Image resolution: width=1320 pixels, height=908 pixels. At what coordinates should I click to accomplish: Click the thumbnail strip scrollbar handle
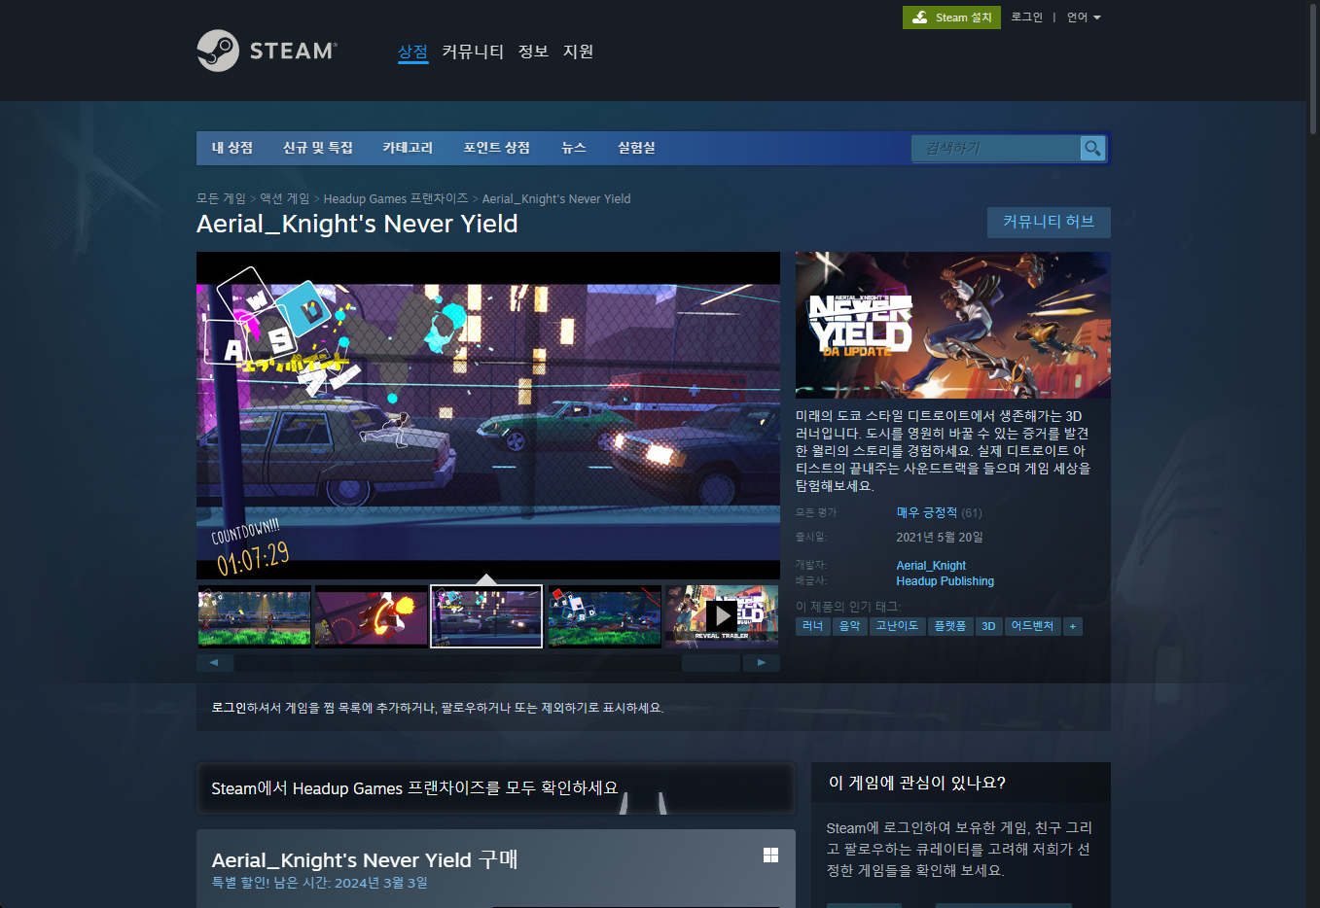click(711, 663)
